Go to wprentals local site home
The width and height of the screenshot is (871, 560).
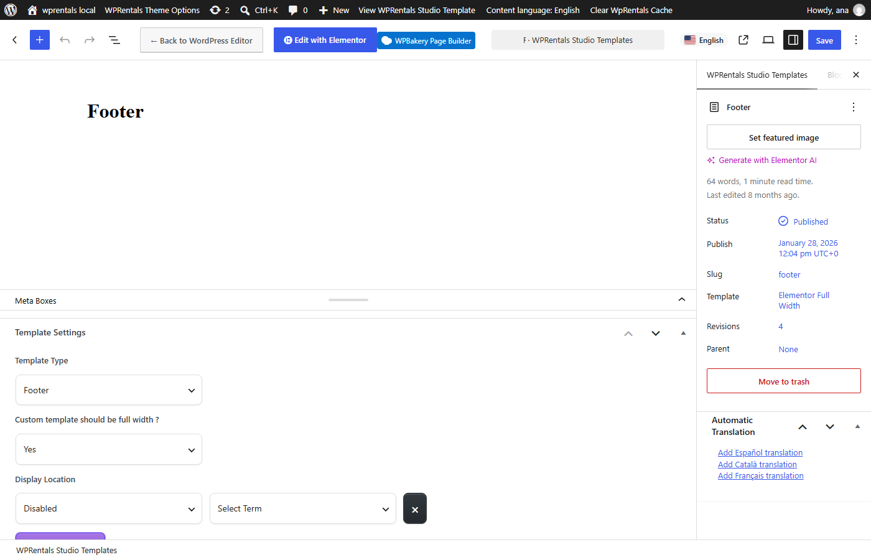click(61, 10)
